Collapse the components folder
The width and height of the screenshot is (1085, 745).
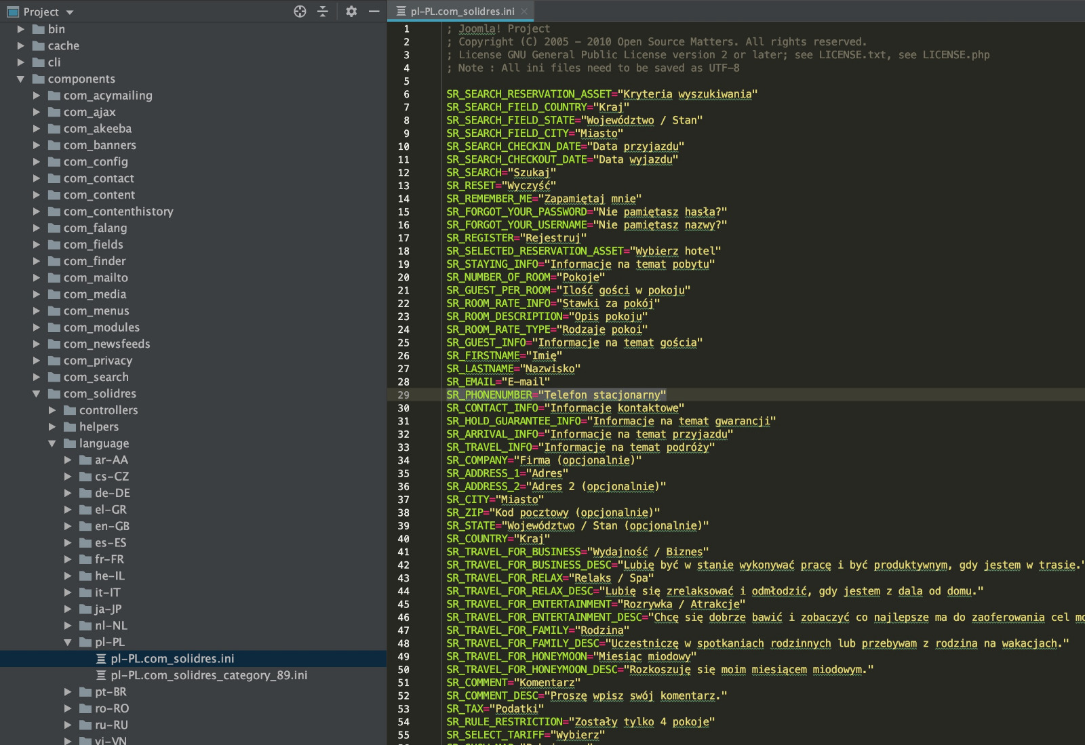point(20,79)
